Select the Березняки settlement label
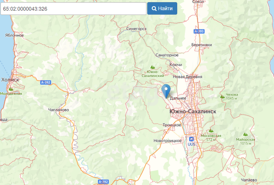 tap(201, 45)
